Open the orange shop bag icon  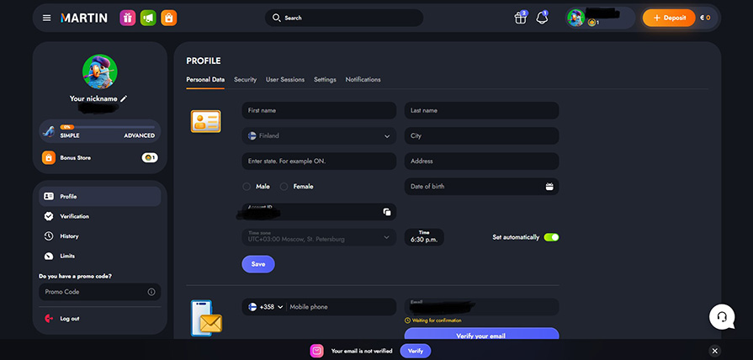168,18
